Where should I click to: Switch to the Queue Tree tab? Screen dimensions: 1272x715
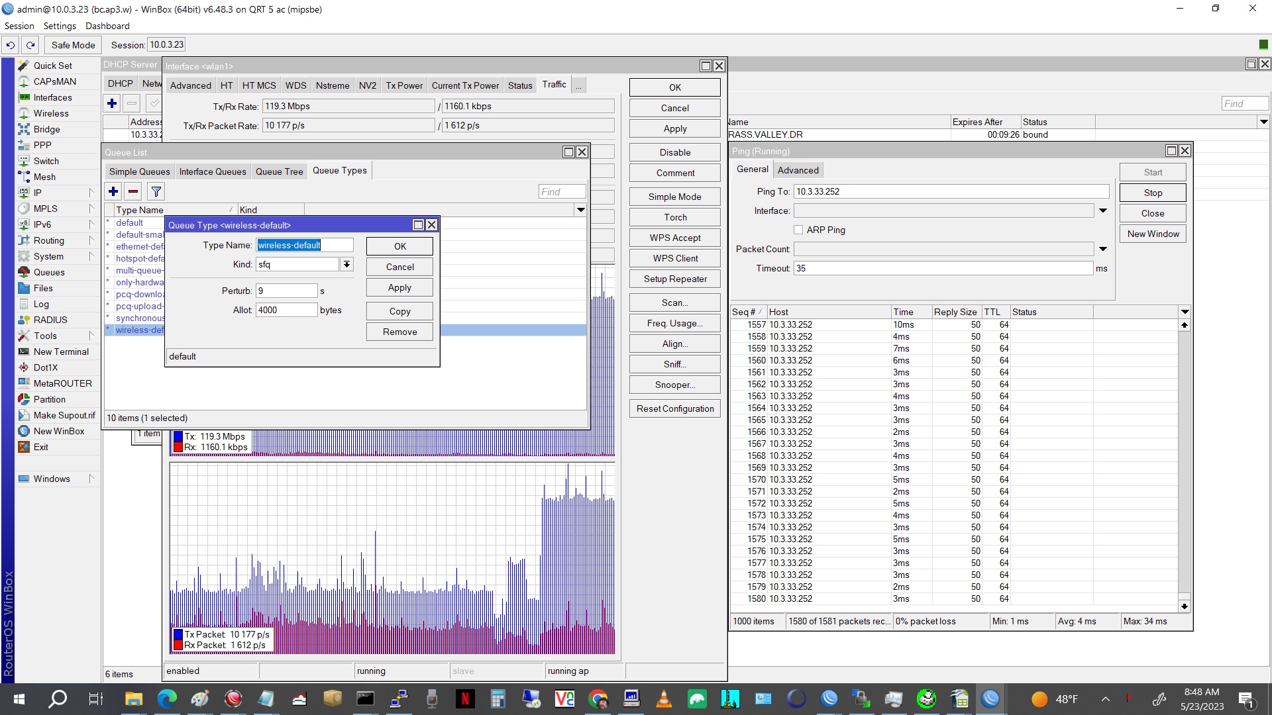[x=279, y=171]
